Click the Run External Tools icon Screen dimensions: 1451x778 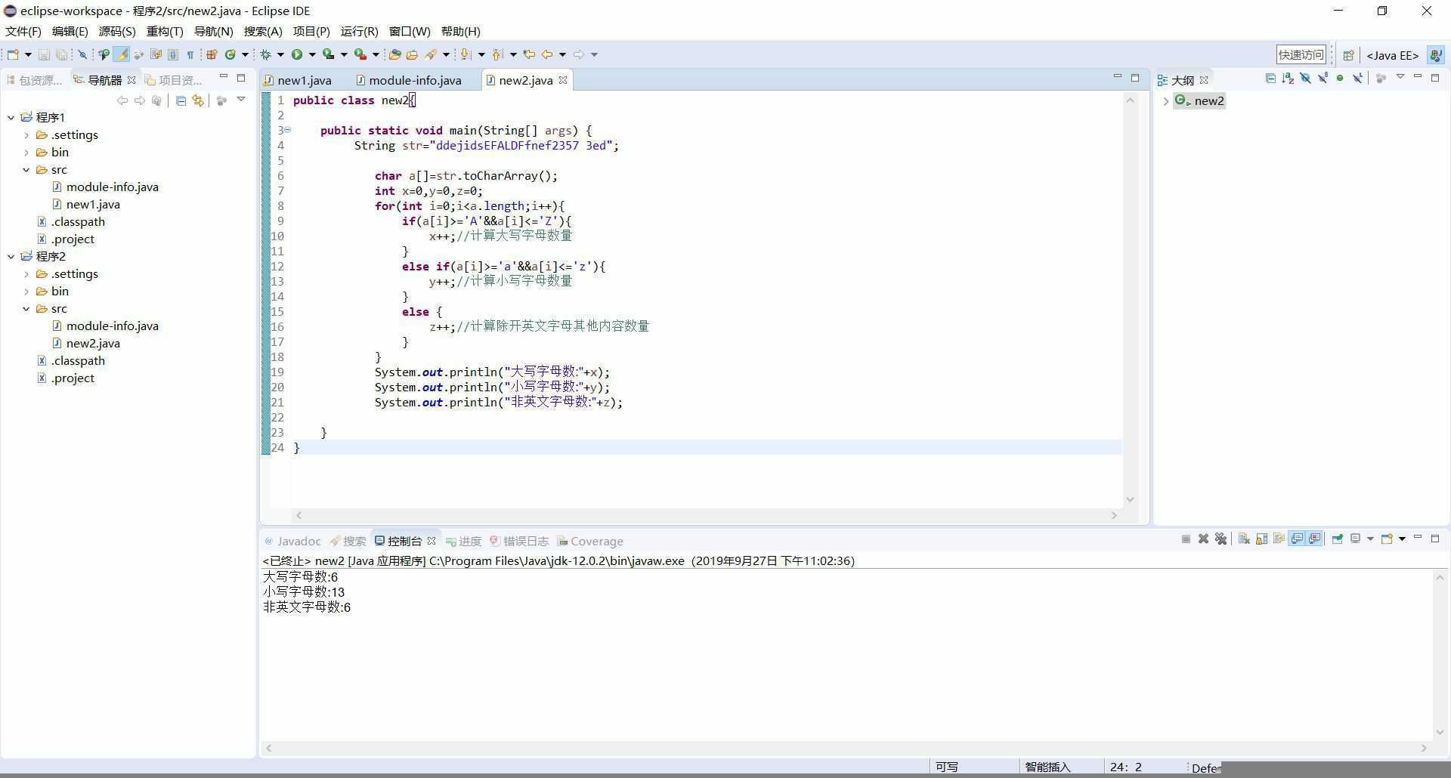pyautogui.click(x=360, y=54)
